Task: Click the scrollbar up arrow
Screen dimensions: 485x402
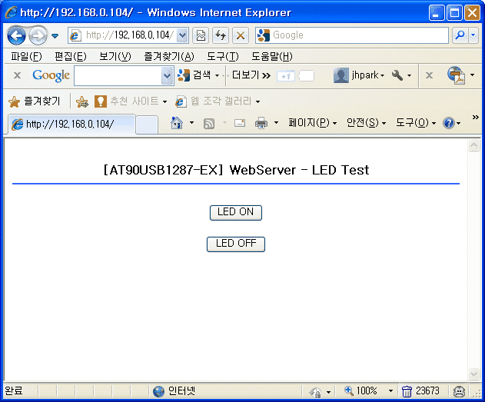Action: (x=474, y=145)
